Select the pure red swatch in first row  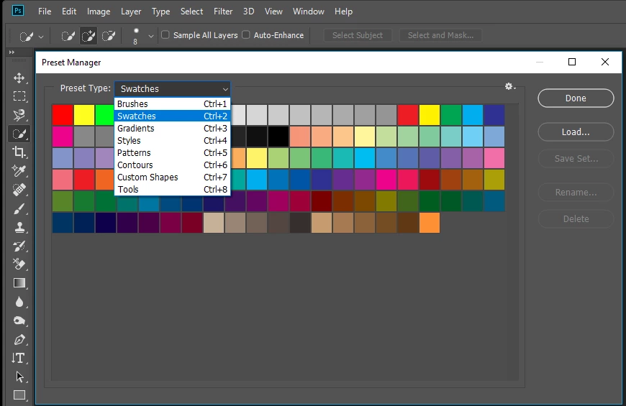[x=63, y=115]
